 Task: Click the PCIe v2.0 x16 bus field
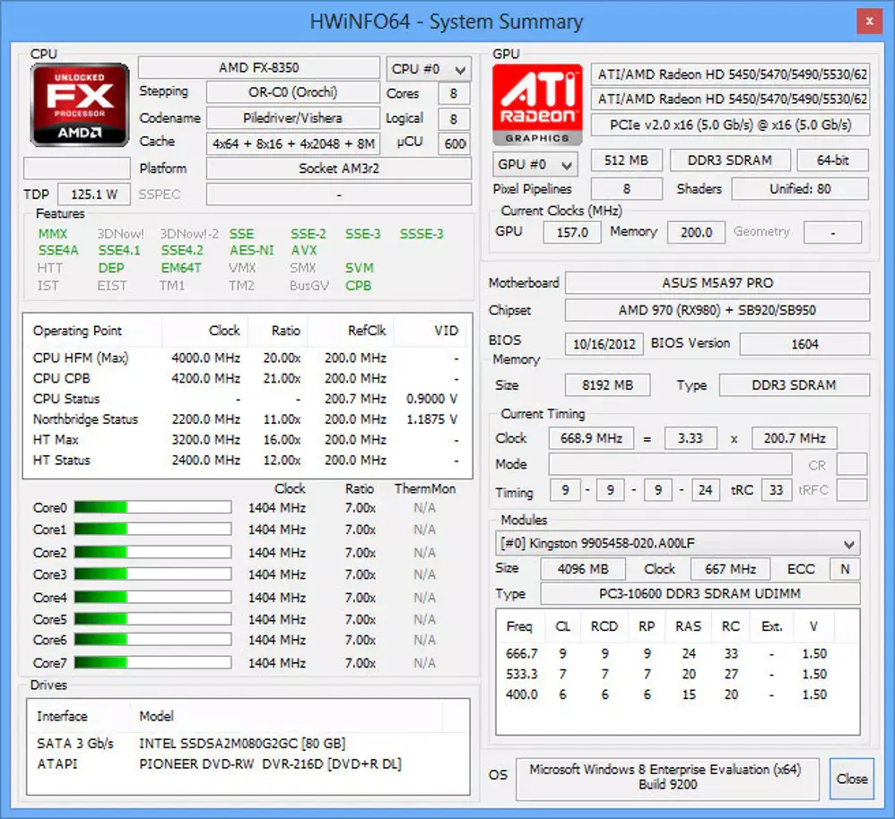[x=731, y=125]
